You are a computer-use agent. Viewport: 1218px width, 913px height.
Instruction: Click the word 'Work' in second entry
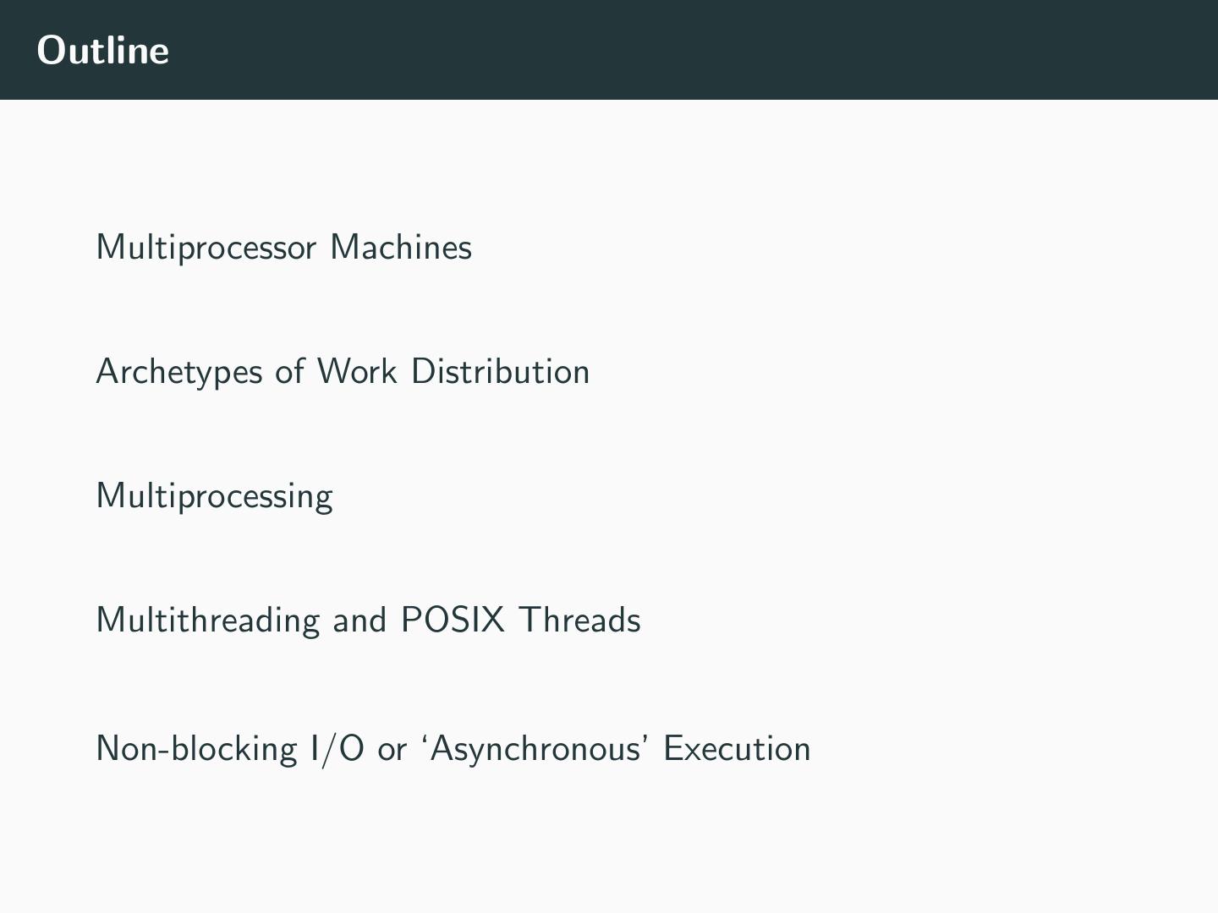(357, 372)
